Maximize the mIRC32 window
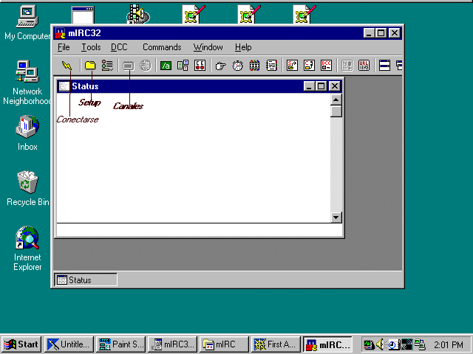Image resolution: width=473 pixels, height=354 pixels. tap(381, 32)
